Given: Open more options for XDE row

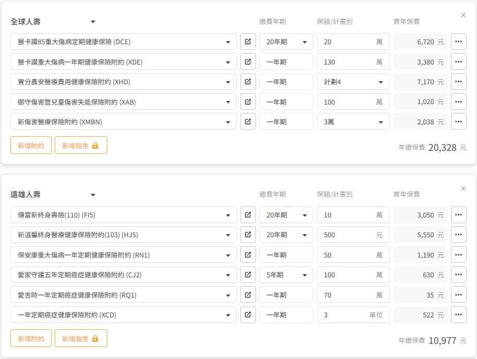Looking at the screenshot, I should pos(458,62).
